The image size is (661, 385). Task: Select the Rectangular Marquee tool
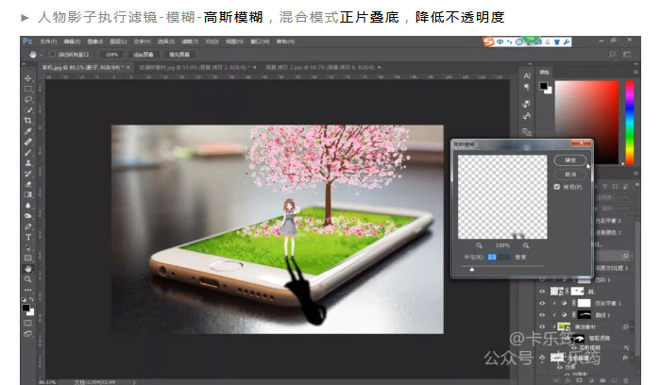point(27,88)
